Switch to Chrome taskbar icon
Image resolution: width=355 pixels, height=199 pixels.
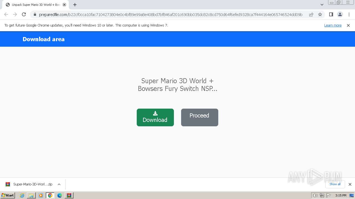click(x=50, y=195)
